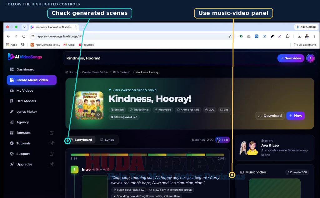Click the Tutorials play icon
Screen dimensions: 320x198
coord(12,143)
